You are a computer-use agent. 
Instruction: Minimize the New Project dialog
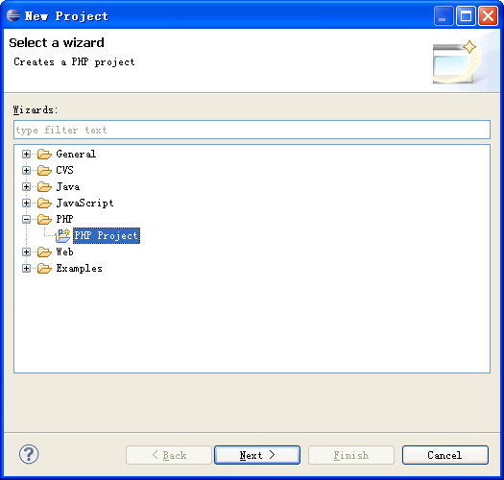tap(444, 15)
